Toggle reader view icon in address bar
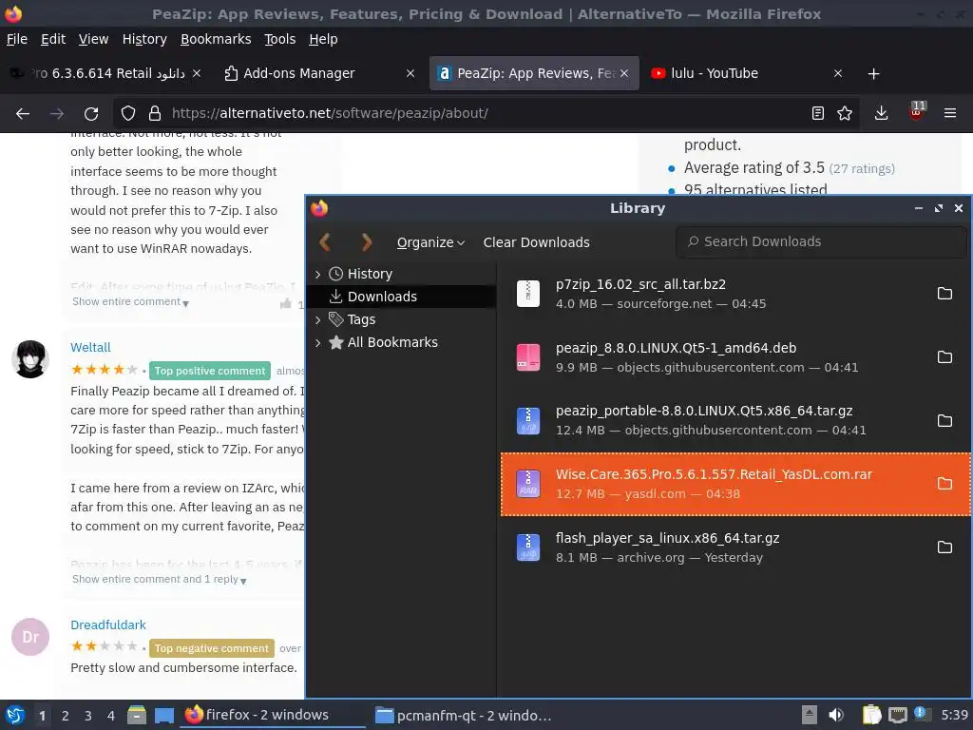The image size is (973, 730). pos(818,114)
